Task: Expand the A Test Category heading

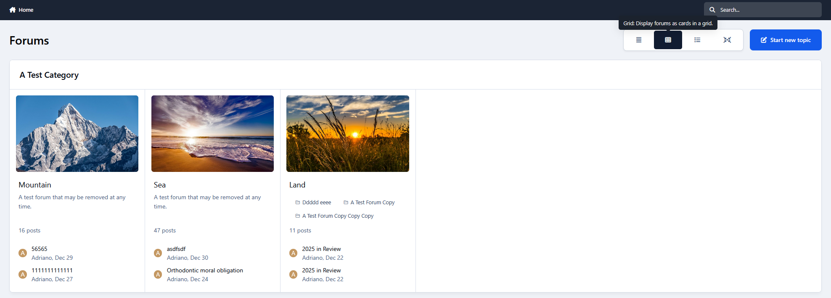Action: (49, 75)
